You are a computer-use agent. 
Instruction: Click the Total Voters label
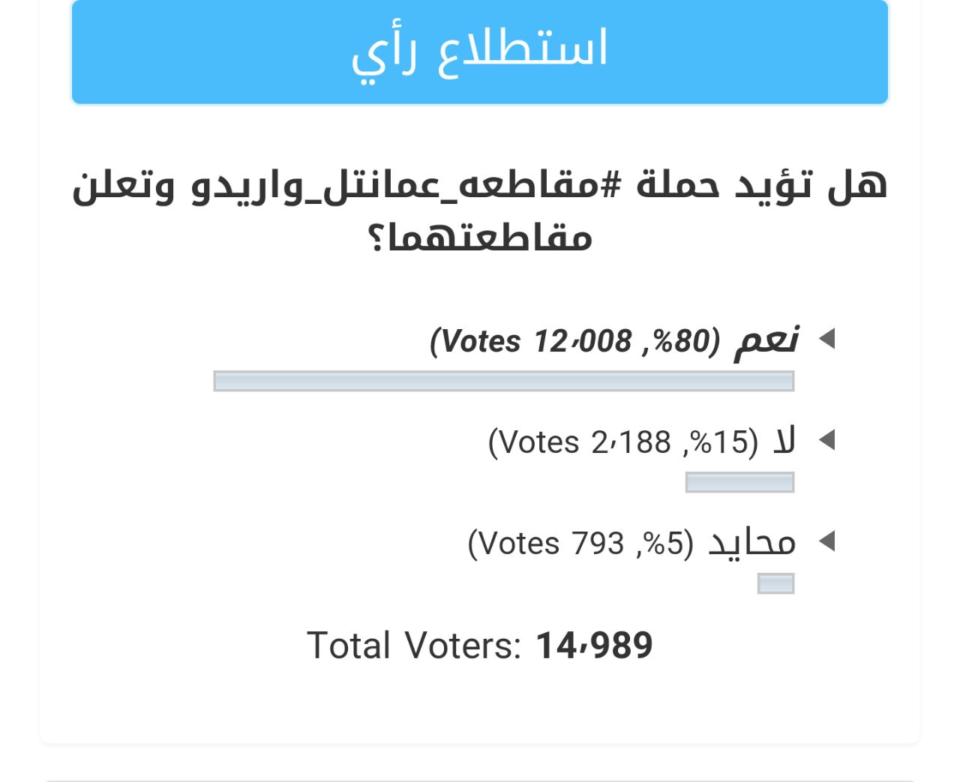(413, 646)
